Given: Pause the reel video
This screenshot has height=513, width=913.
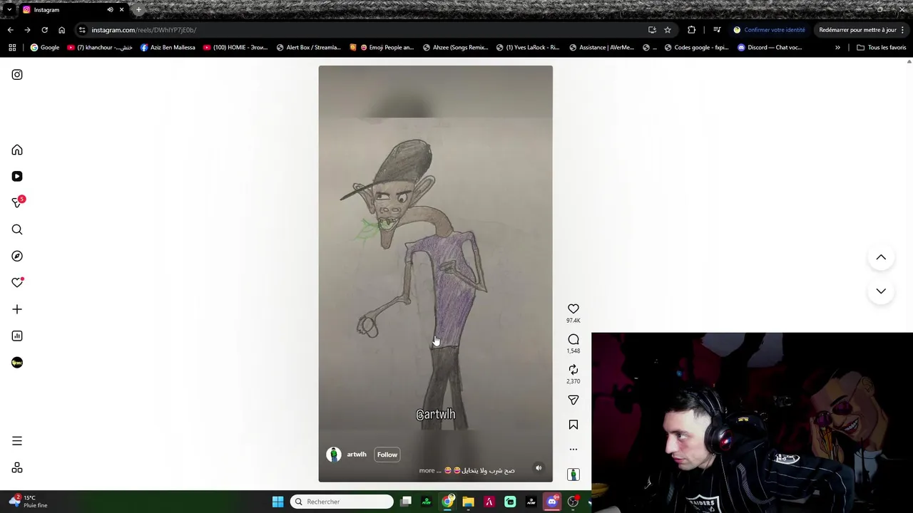Looking at the screenshot, I should tap(435, 274).
